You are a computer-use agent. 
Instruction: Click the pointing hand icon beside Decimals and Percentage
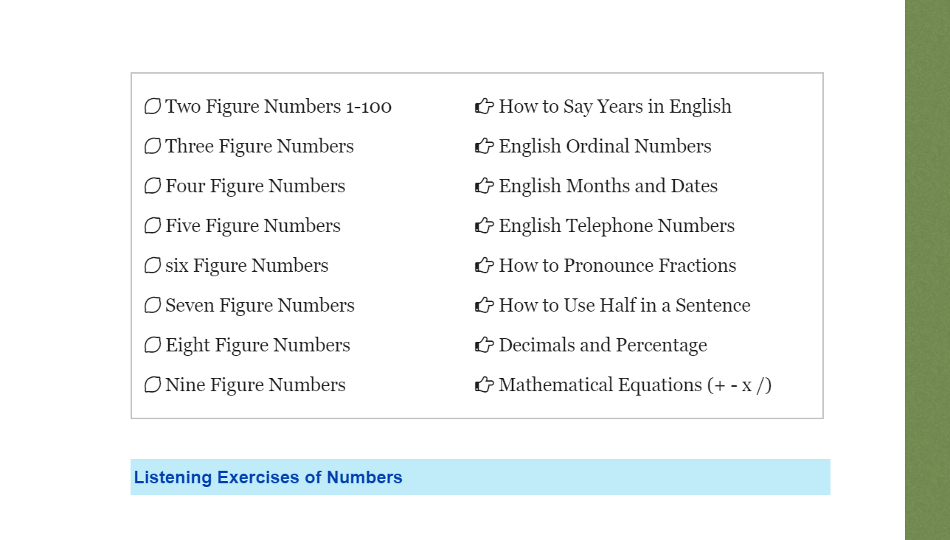(x=484, y=346)
